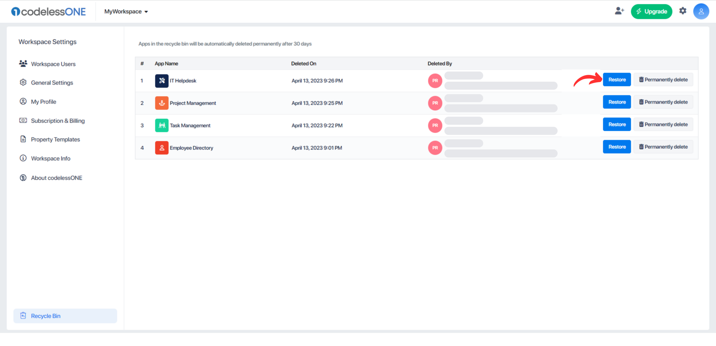Image resolution: width=716 pixels, height=346 pixels.
Task: Permanently delete IT Helpdesk
Action: pos(663,80)
